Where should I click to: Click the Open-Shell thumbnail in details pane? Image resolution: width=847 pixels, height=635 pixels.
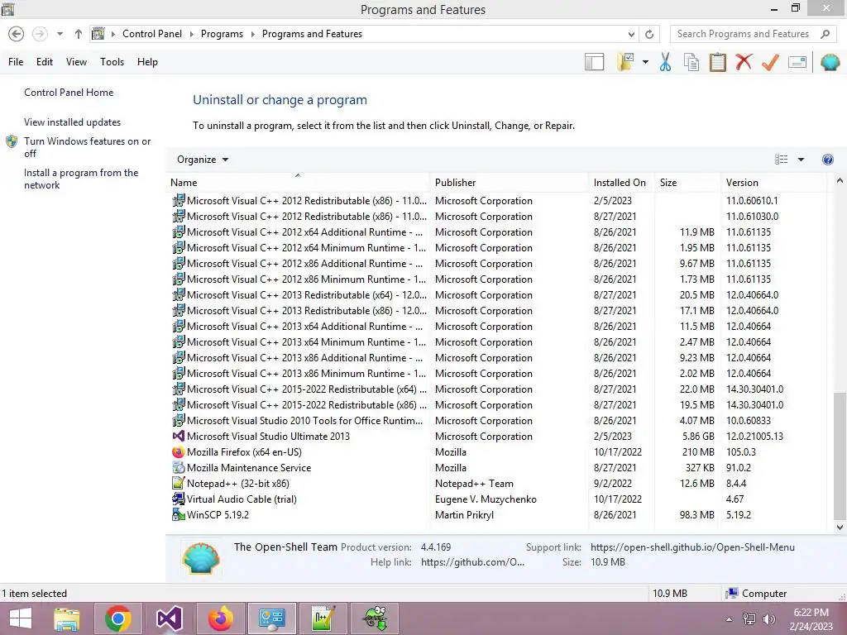point(201,558)
